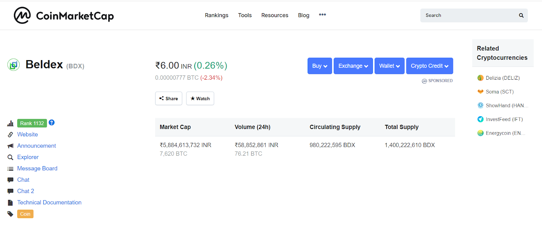
Task: Expand the Crypto Credit dropdown
Action: click(x=430, y=66)
